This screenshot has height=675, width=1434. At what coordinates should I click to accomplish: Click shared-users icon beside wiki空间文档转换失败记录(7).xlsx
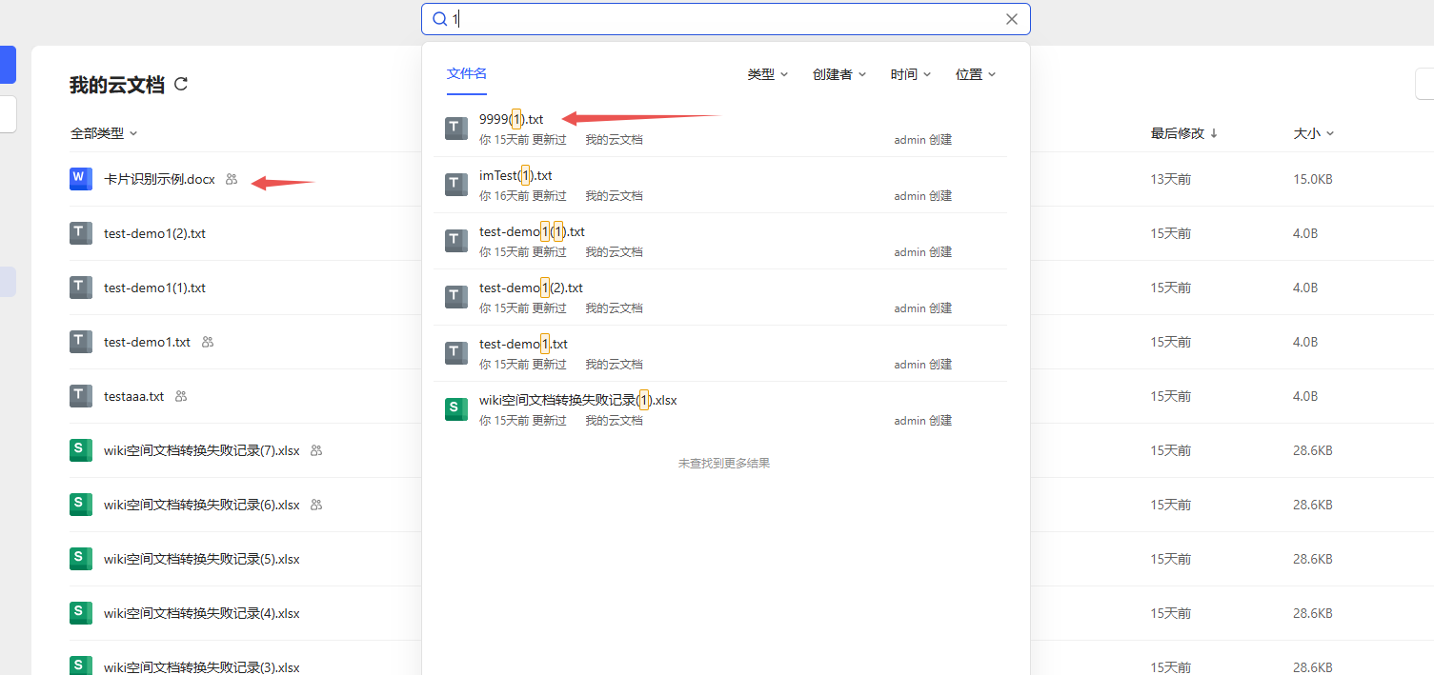[316, 450]
